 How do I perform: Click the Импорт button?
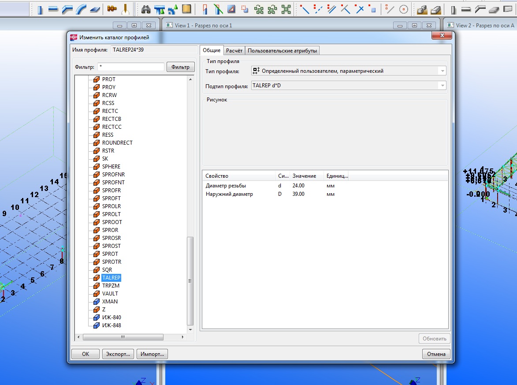tap(152, 354)
